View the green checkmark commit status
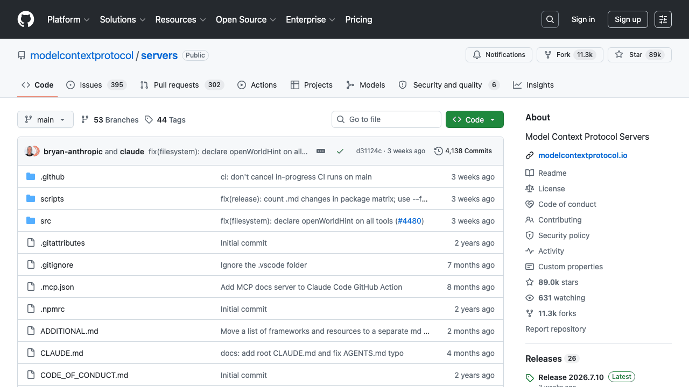Image resolution: width=689 pixels, height=387 pixels. [x=340, y=151]
